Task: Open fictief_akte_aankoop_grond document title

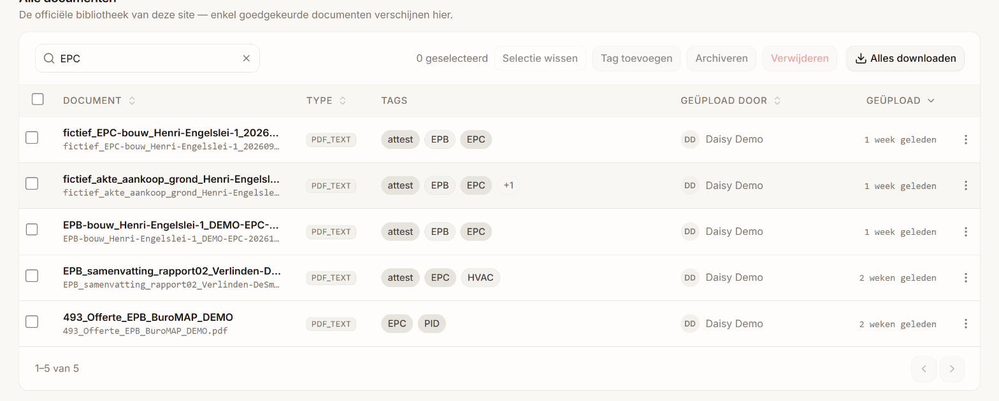Action: pos(171,179)
